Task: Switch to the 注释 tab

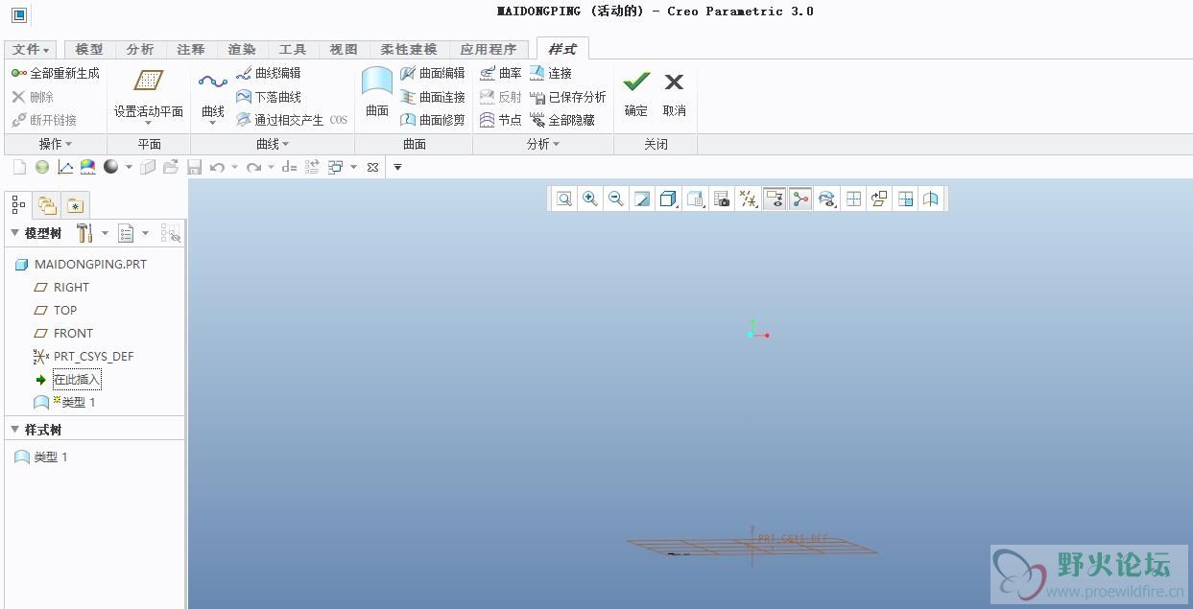Action: [191, 49]
